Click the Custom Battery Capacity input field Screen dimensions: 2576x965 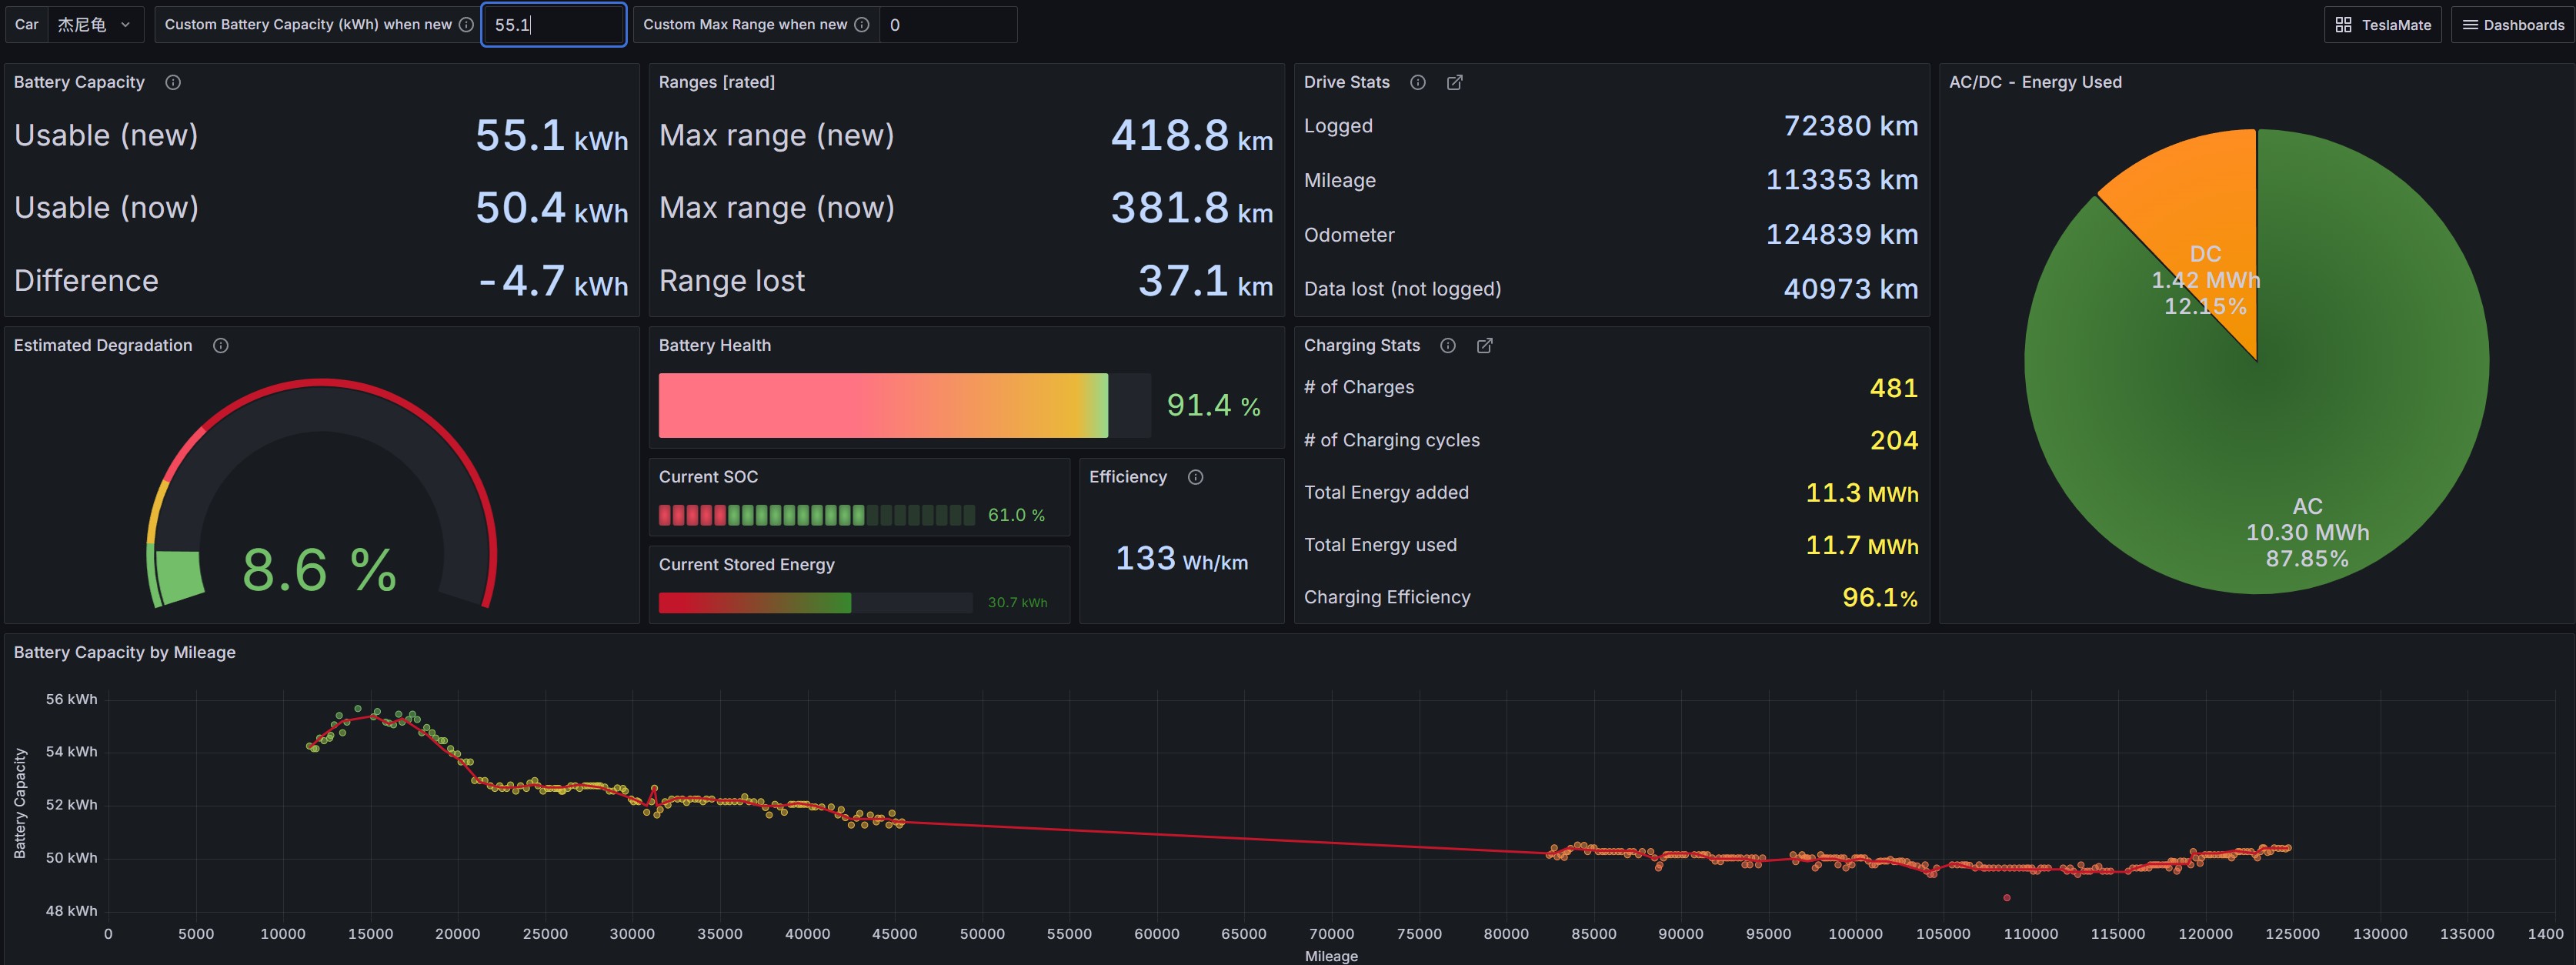click(x=554, y=24)
